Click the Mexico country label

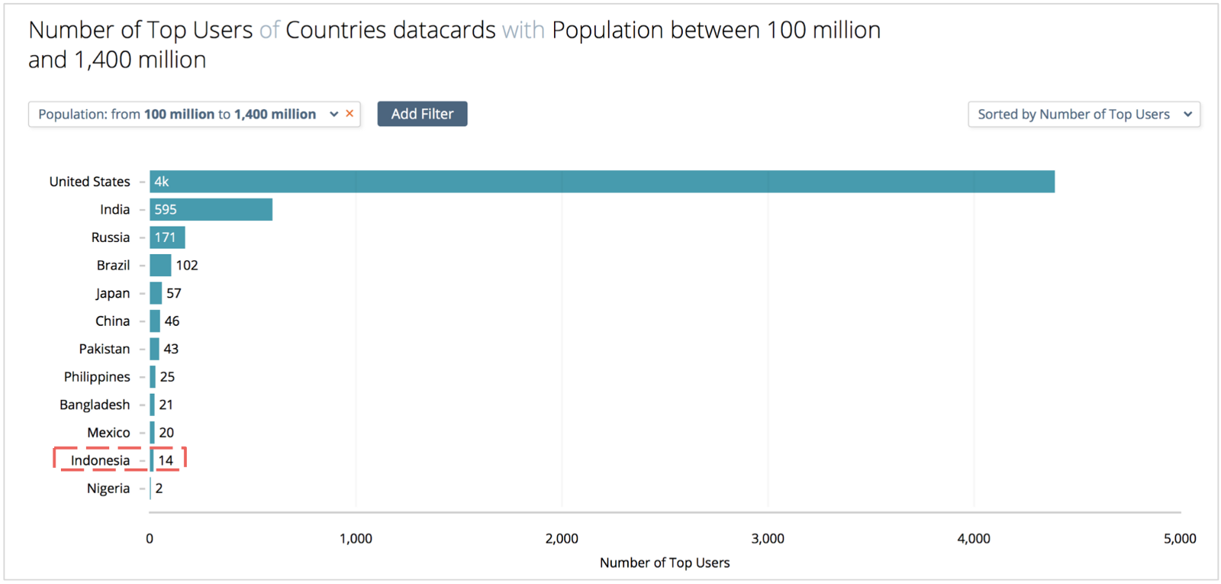pos(108,433)
